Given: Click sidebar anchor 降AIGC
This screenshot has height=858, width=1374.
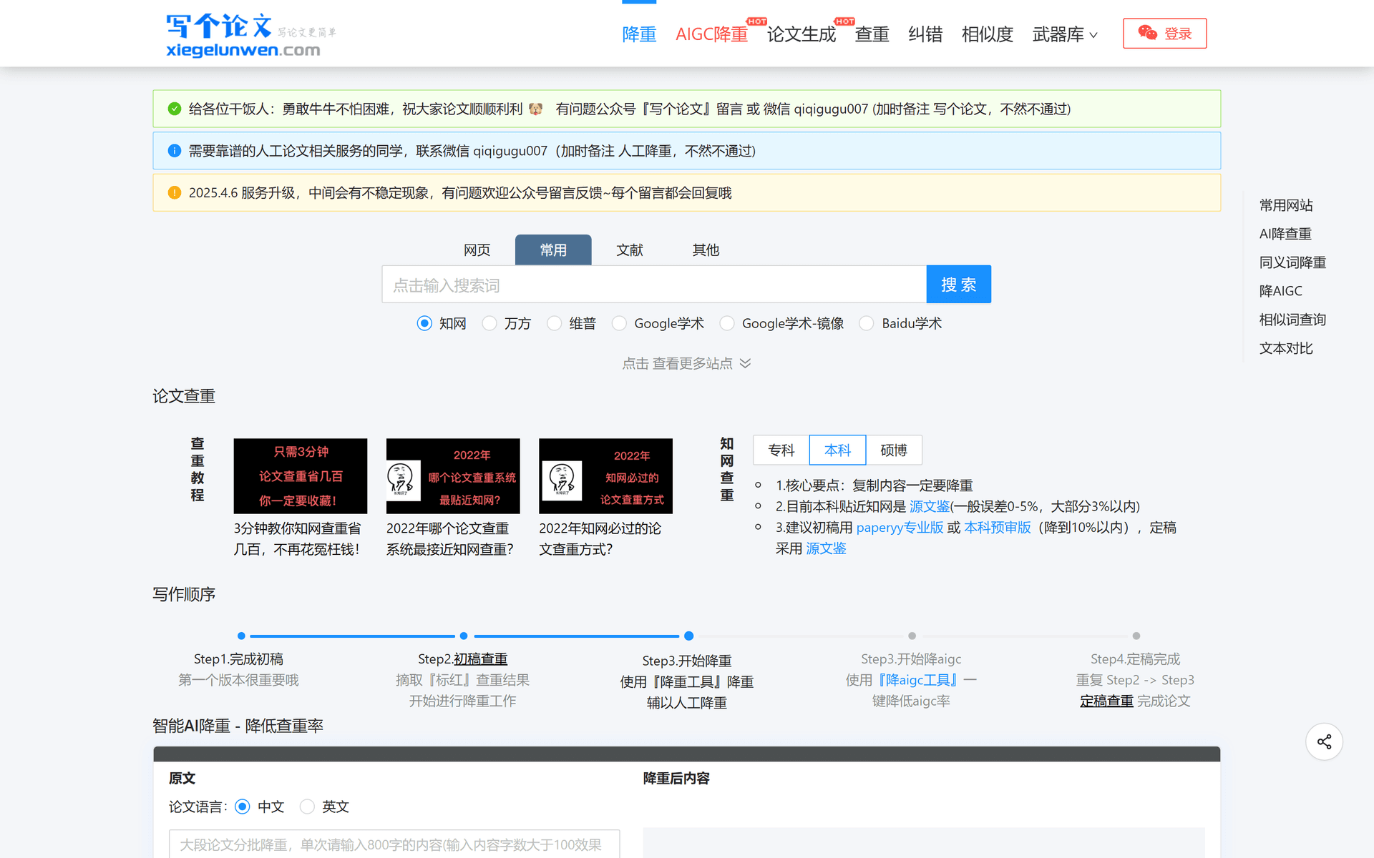Looking at the screenshot, I should tap(1280, 291).
